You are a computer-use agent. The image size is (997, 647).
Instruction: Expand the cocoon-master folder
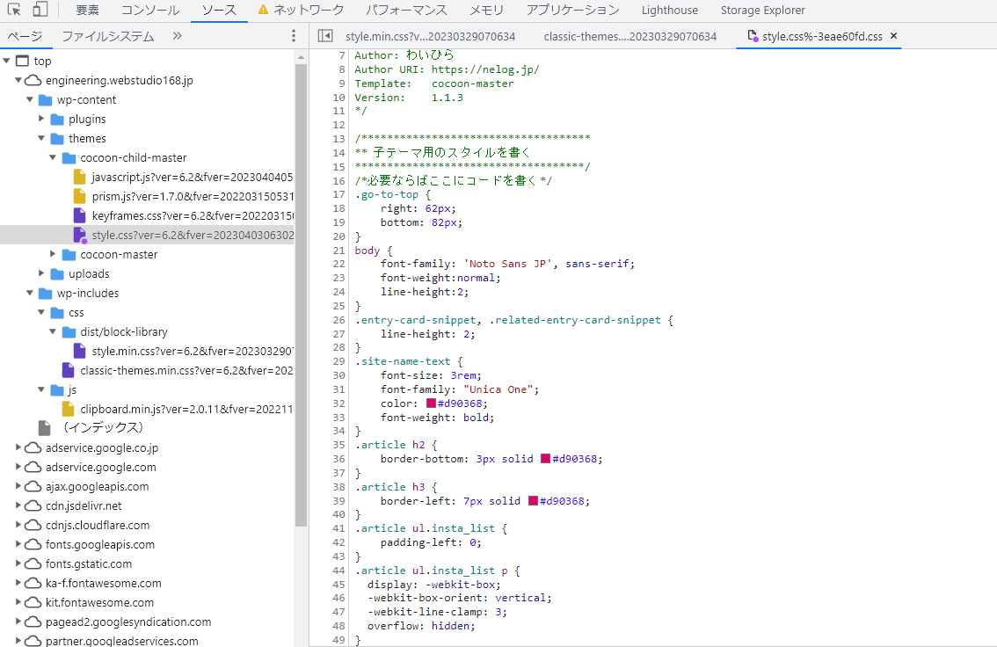click(x=51, y=254)
